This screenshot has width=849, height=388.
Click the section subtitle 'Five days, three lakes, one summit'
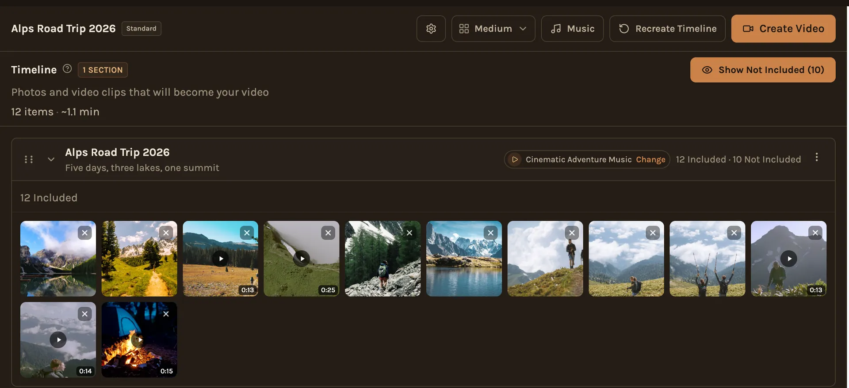(142, 168)
